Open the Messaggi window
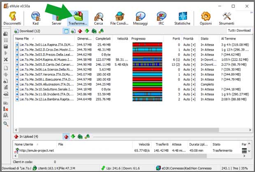Viewport: 255px width, 172px height. (140, 18)
